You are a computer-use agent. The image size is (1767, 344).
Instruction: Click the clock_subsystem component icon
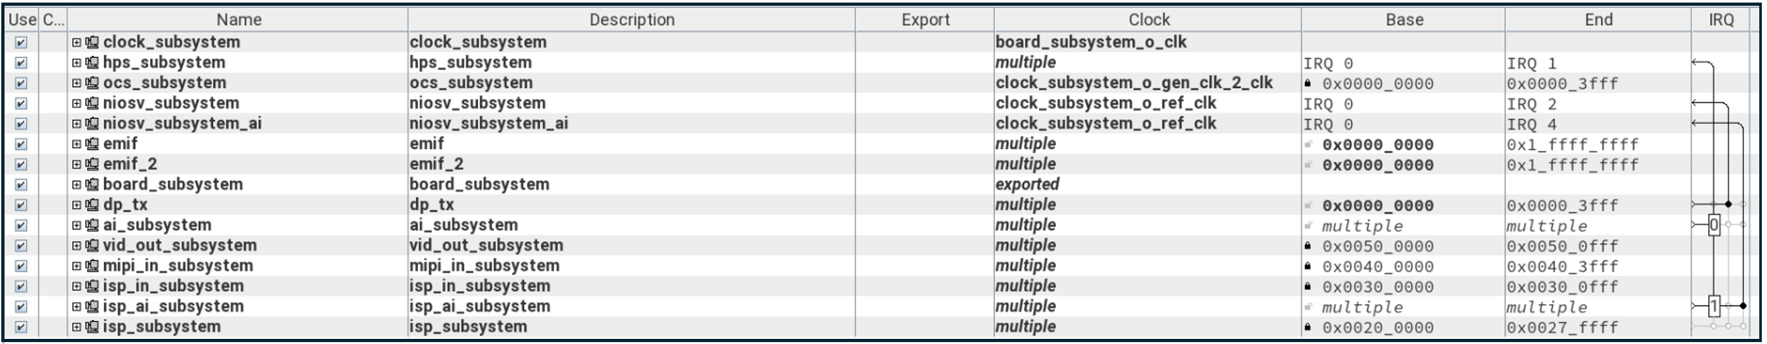point(92,42)
